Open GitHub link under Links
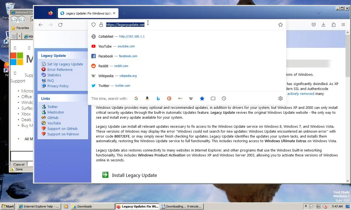Viewport: 351px width, 210px height. tap(53, 118)
